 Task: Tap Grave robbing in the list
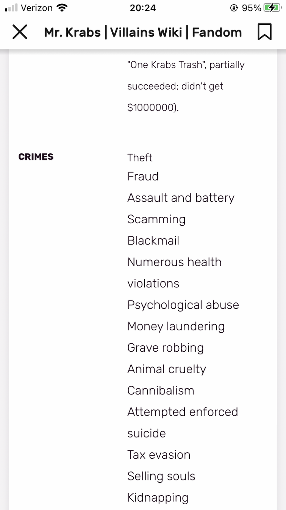[166, 348]
